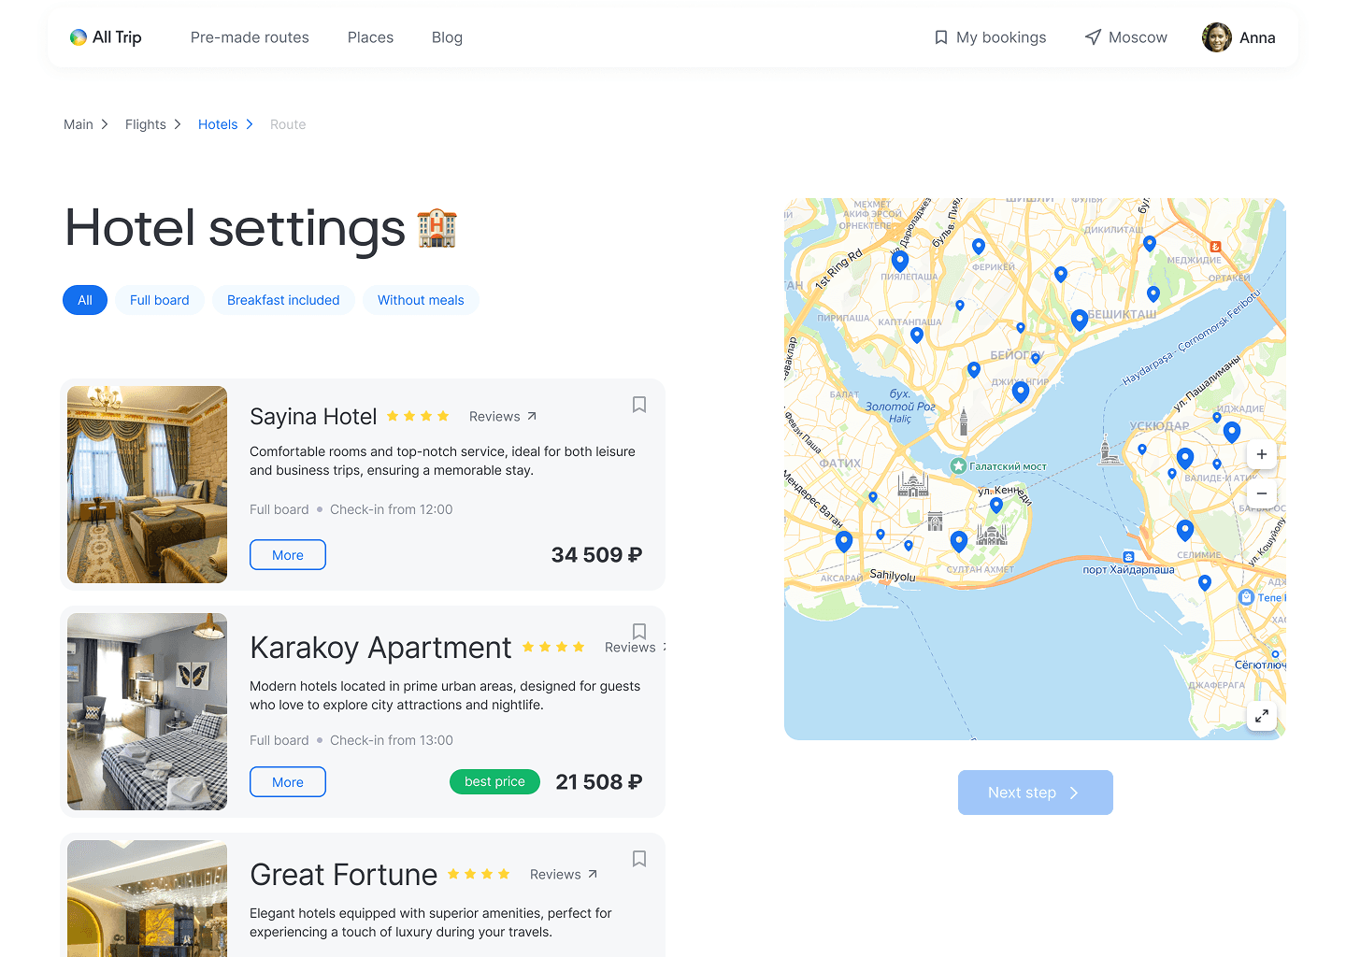
Task: Open the Karakoy Apartment room photo
Action: point(148,712)
